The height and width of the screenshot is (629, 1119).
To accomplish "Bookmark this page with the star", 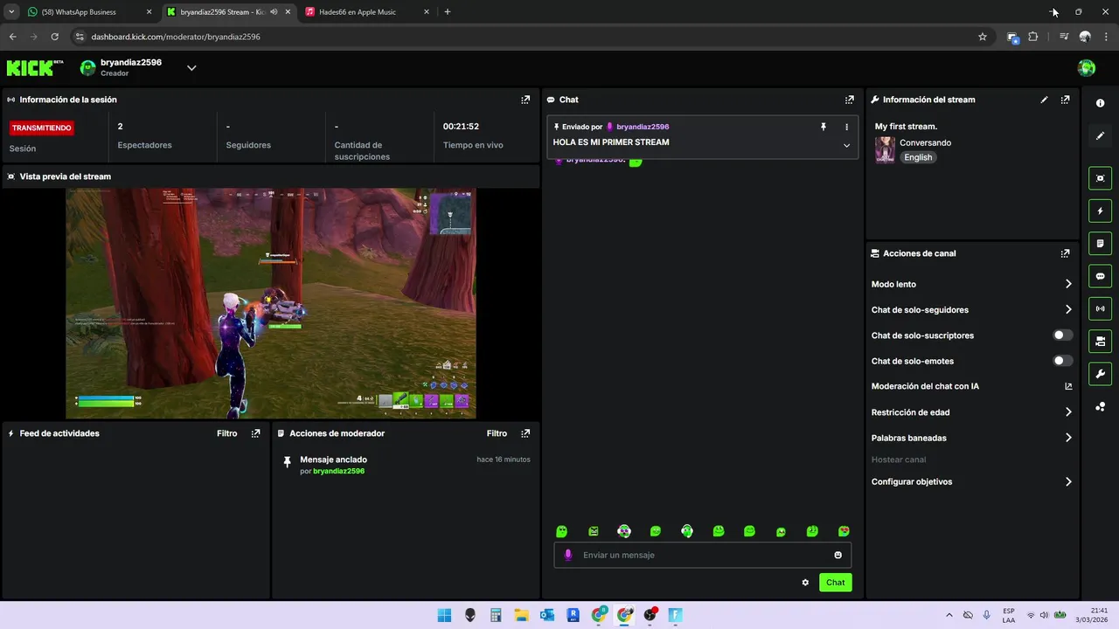I will (x=983, y=37).
